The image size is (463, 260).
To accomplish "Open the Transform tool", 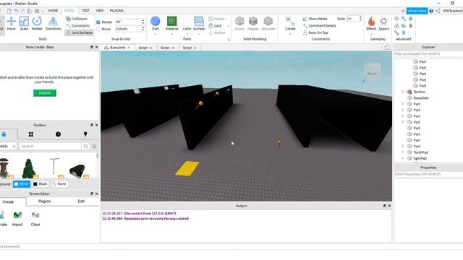I will coord(53,23).
